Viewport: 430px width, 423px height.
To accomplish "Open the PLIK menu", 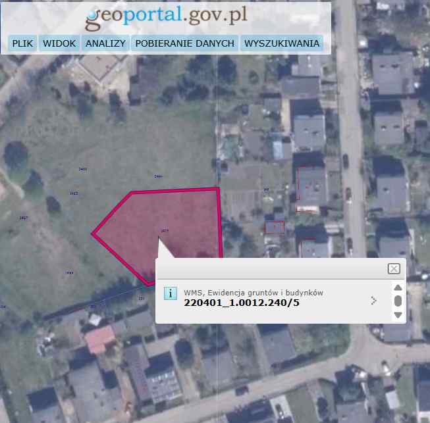I will (x=22, y=43).
